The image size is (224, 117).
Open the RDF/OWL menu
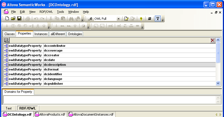pos(46,12)
